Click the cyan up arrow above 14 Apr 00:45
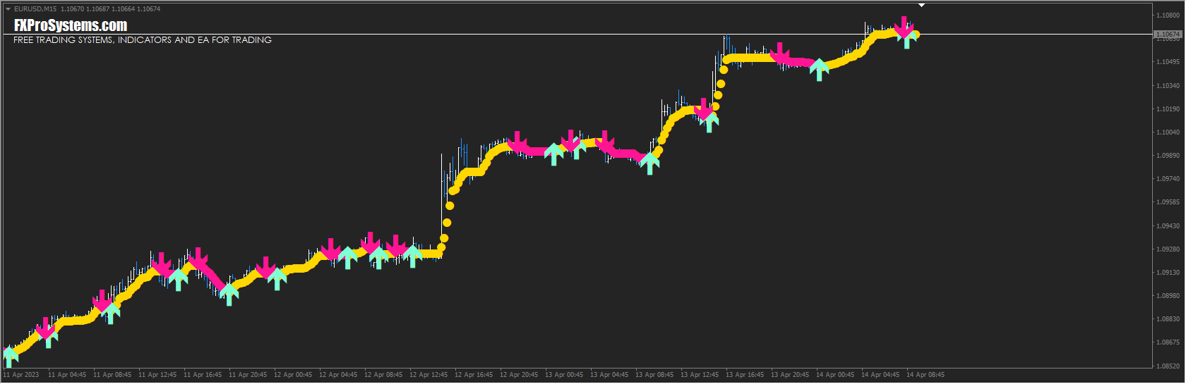 point(819,70)
